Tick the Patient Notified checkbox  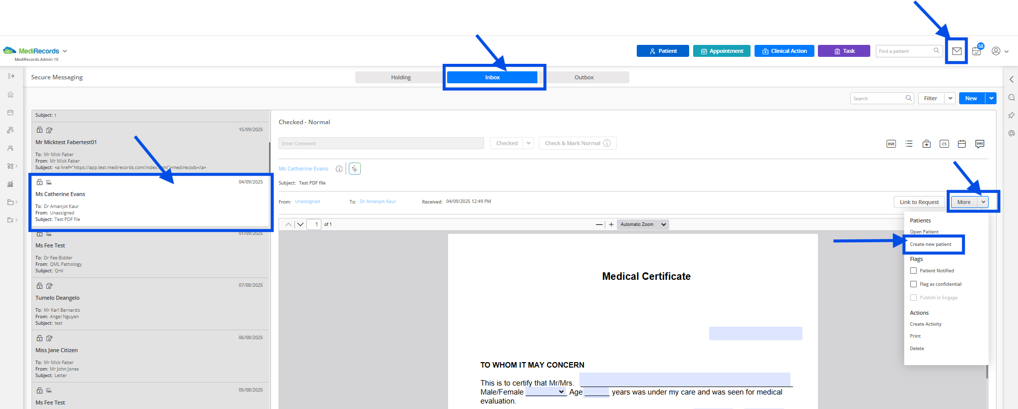(x=914, y=271)
